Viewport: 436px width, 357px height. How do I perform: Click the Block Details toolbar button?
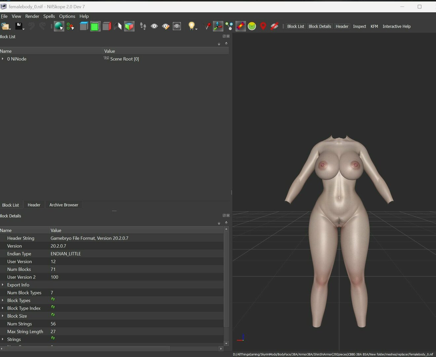320,26
